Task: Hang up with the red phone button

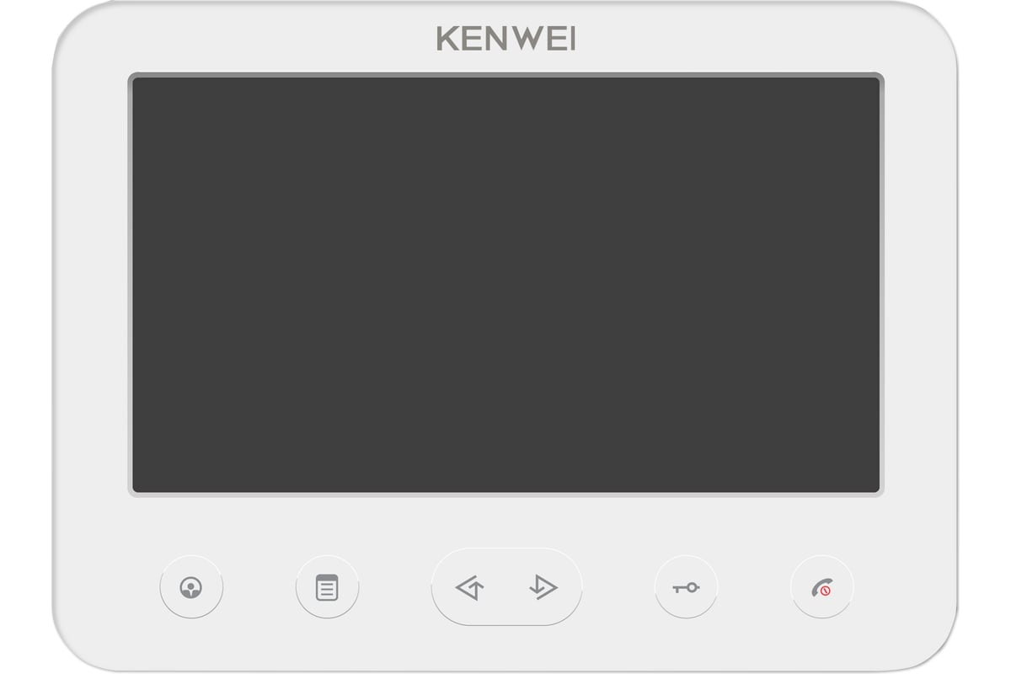Action: pos(821,586)
